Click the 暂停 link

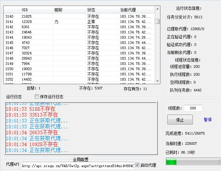208,120
